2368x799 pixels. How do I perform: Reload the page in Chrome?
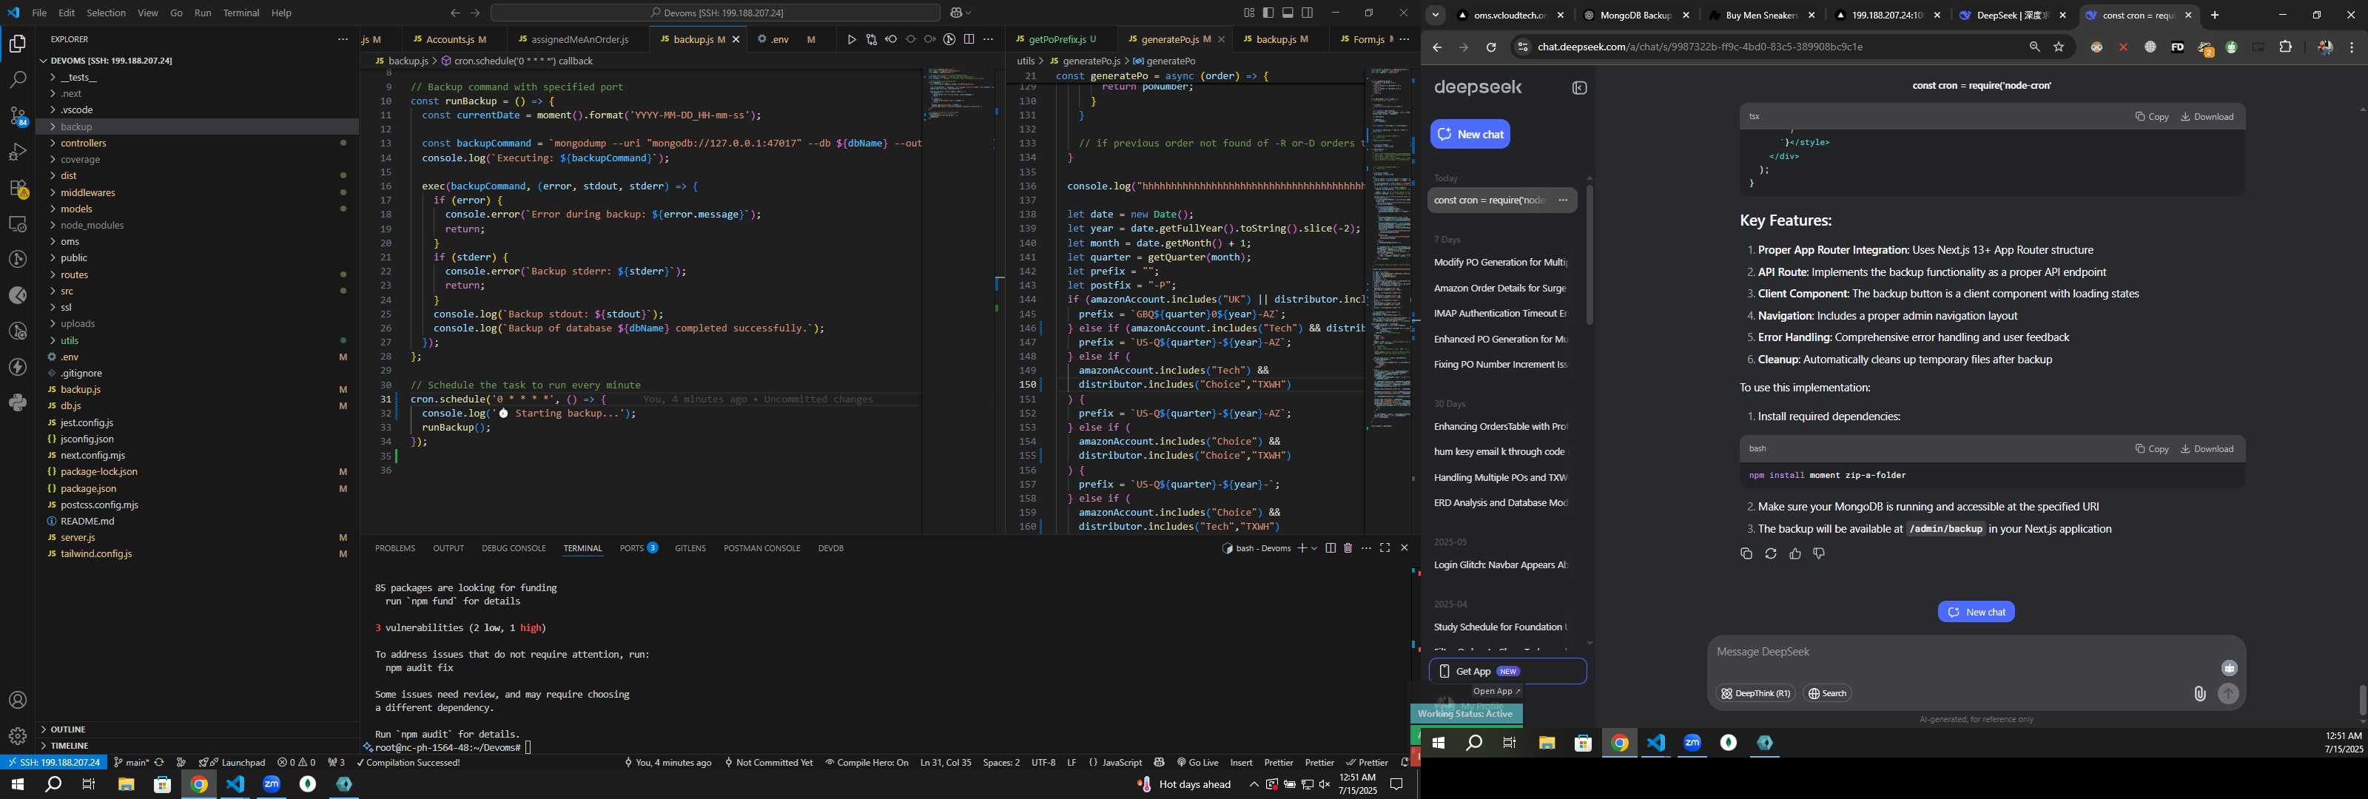pyautogui.click(x=1491, y=47)
